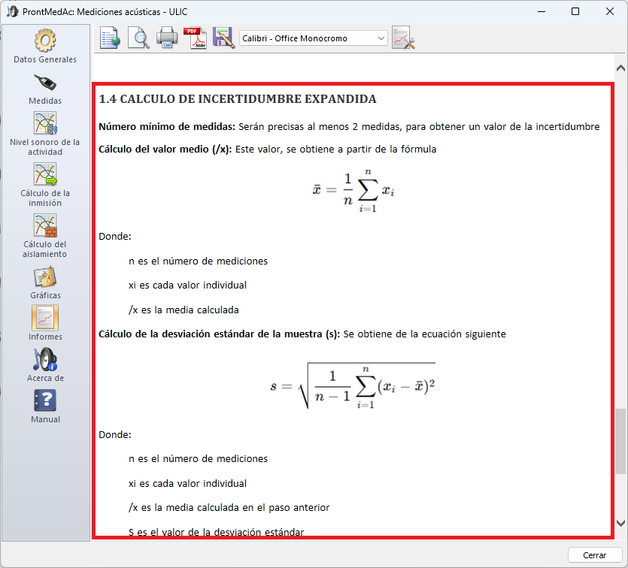The image size is (628, 568).
Task: Open the report preview with magnifier
Action: (x=138, y=37)
